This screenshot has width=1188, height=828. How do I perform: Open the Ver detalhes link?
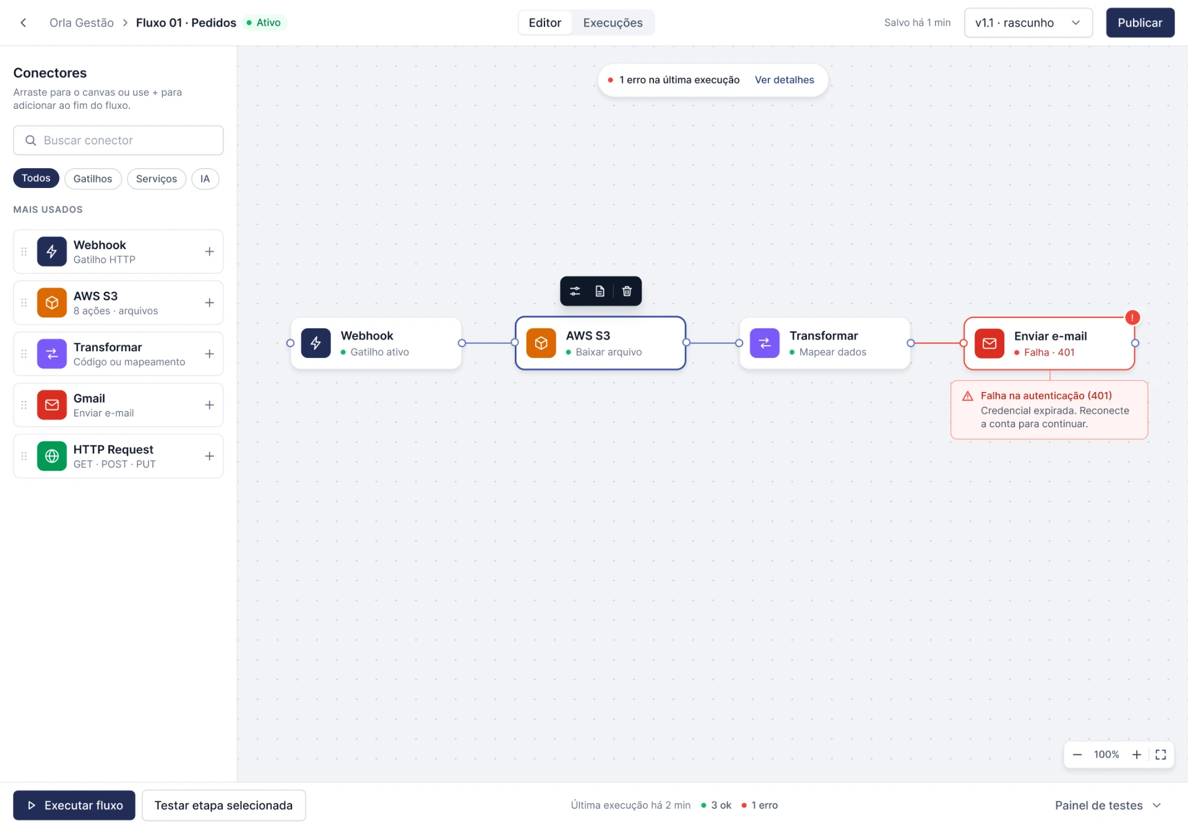click(784, 80)
